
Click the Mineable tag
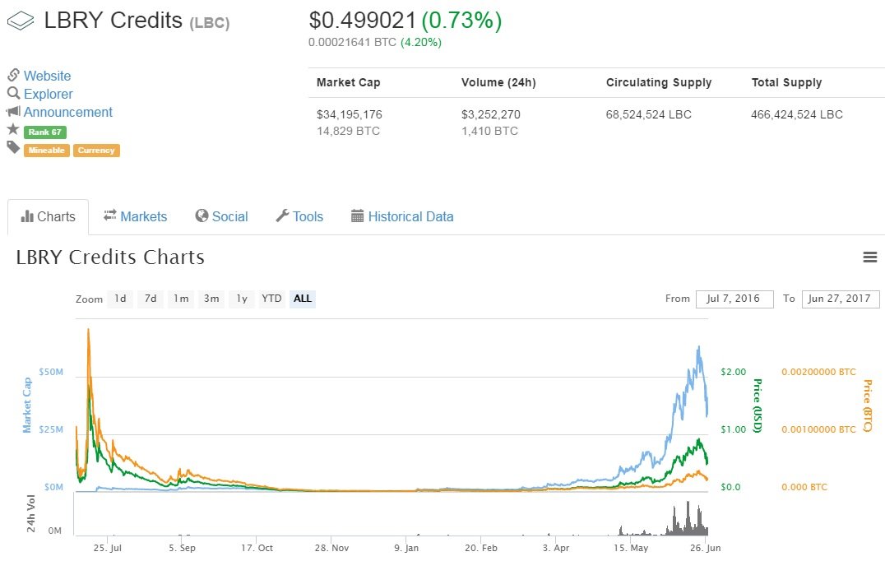(47, 151)
